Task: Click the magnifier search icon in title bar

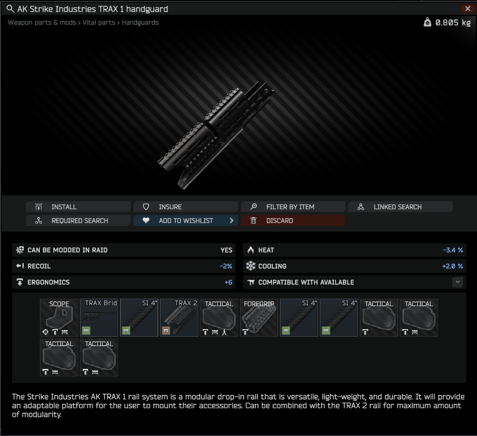Action: click(x=10, y=9)
